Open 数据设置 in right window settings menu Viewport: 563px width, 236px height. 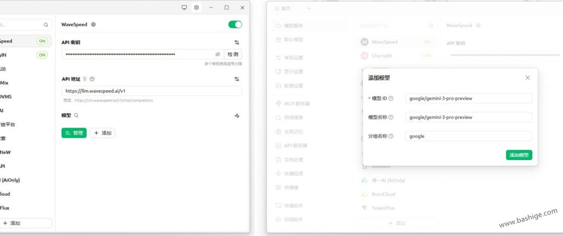[x=310, y=86]
